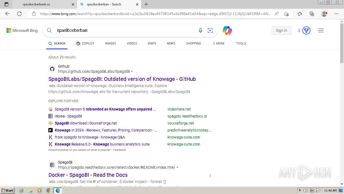Image resolution: width=344 pixels, height=194 pixels.
Task: Click the SpagoBI readthedocs favicon
Action: [52, 165]
